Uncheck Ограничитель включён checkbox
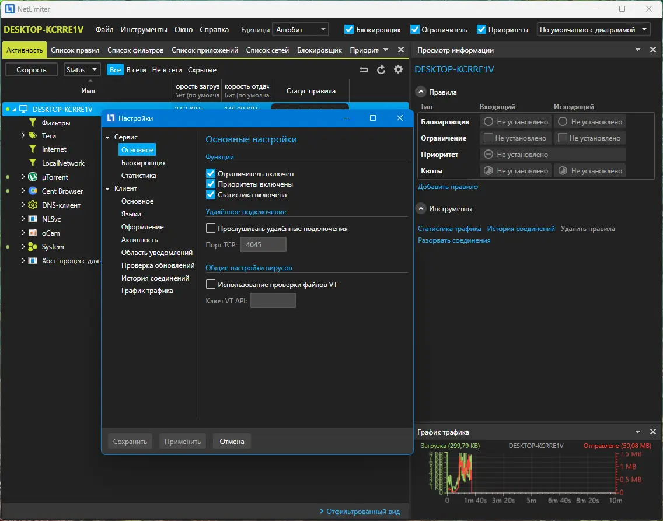 [211, 174]
